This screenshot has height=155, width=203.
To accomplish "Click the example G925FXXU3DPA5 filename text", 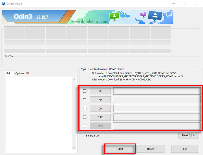I will click(x=143, y=76).
